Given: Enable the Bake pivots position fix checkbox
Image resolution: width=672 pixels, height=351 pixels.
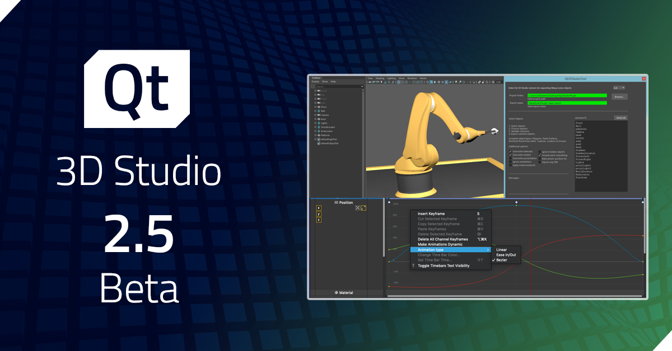Looking at the screenshot, I should pyautogui.click(x=540, y=158).
